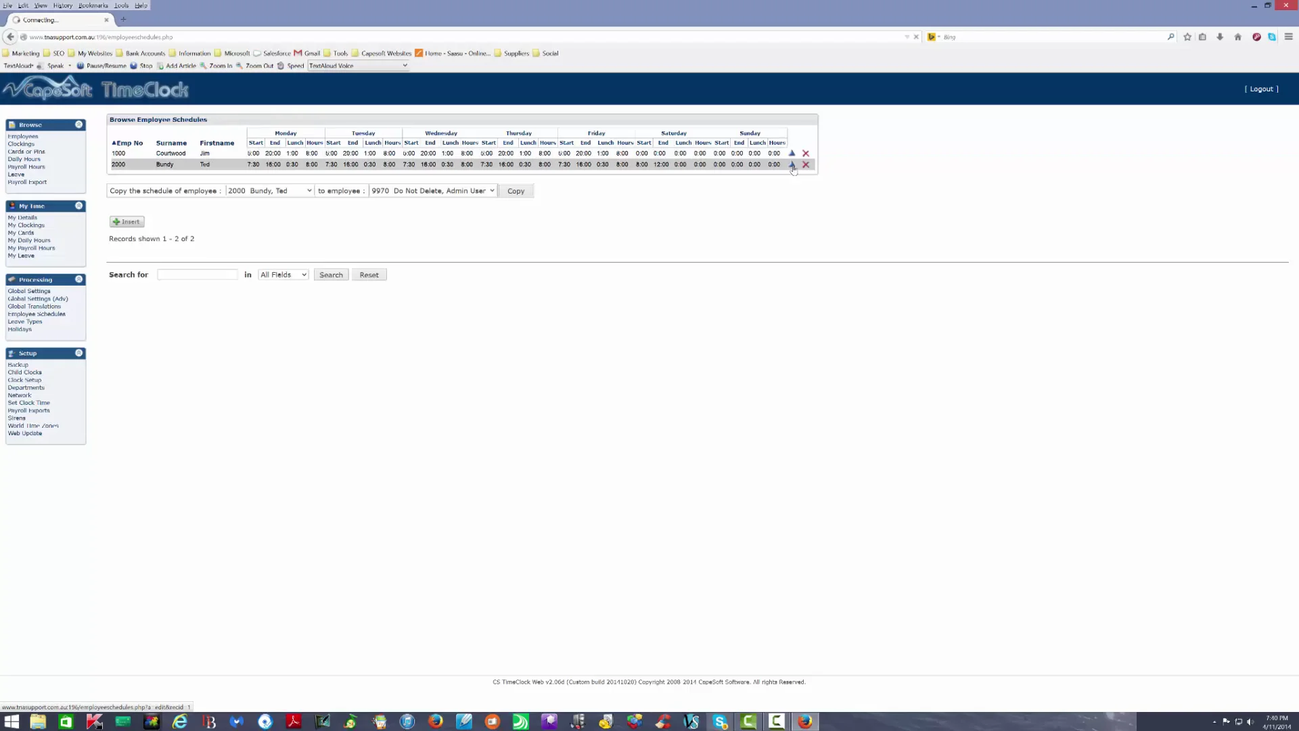The width and height of the screenshot is (1299, 731).
Task: Click the Reset button
Action: pos(369,275)
